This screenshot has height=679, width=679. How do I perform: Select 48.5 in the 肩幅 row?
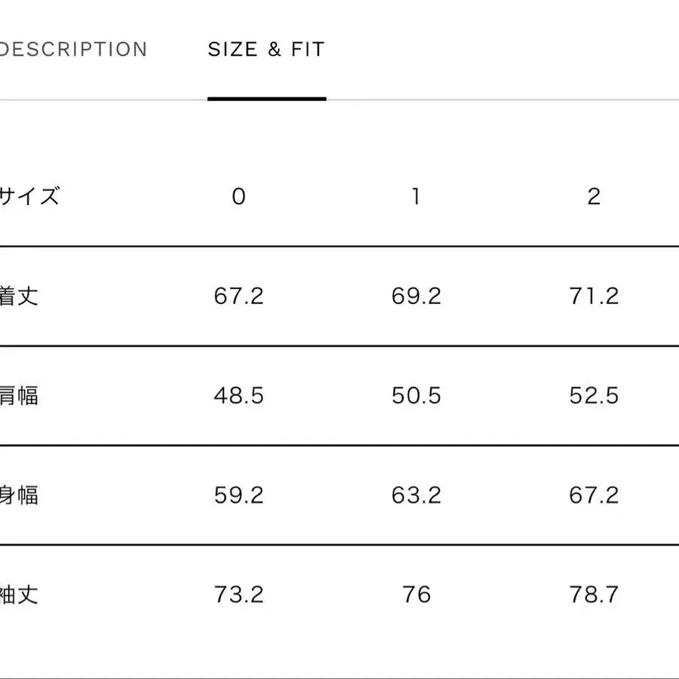coord(238,395)
